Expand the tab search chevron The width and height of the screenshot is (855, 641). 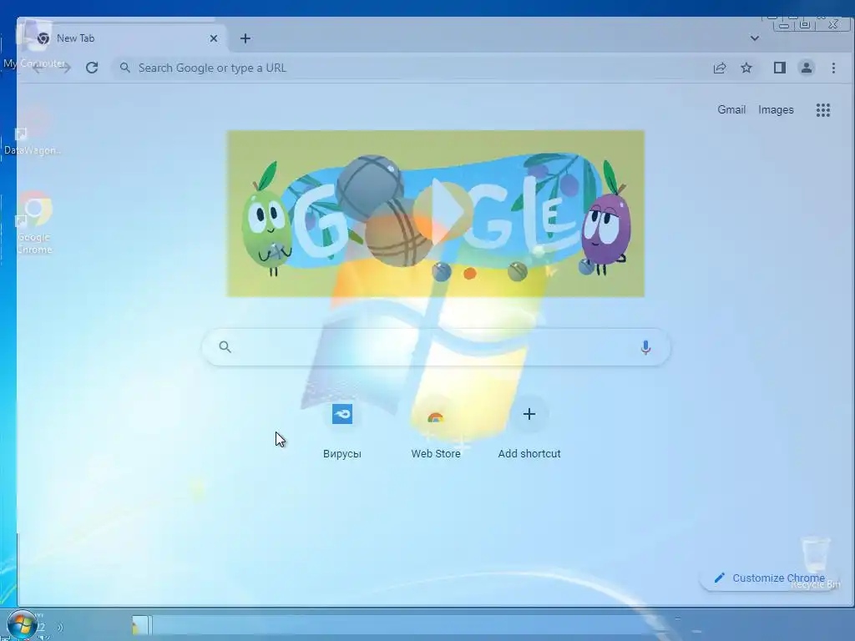(754, 38)
